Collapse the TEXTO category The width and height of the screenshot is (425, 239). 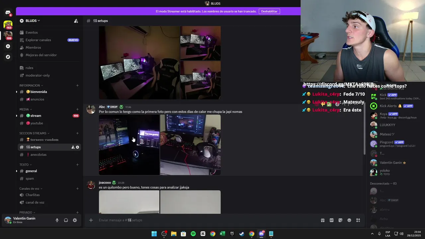[26, 165]
